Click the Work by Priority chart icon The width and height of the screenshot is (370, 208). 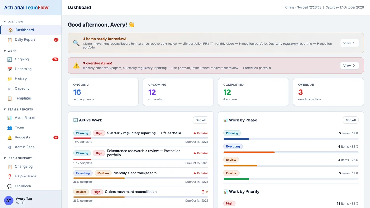(226, 192)
